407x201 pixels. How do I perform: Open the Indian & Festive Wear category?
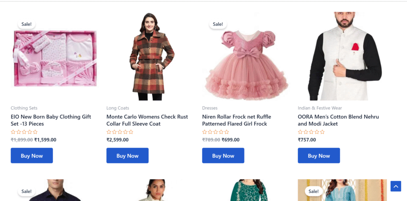click(x=320, y=108)
